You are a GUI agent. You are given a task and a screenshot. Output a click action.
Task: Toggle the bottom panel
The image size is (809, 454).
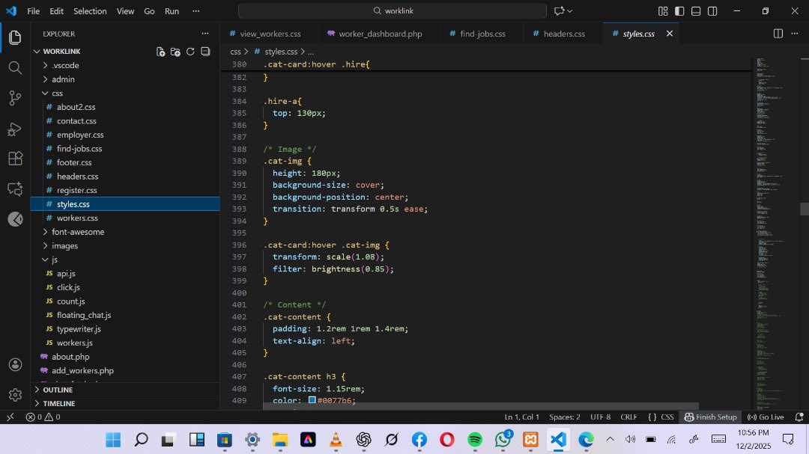[x=696, y=11]
